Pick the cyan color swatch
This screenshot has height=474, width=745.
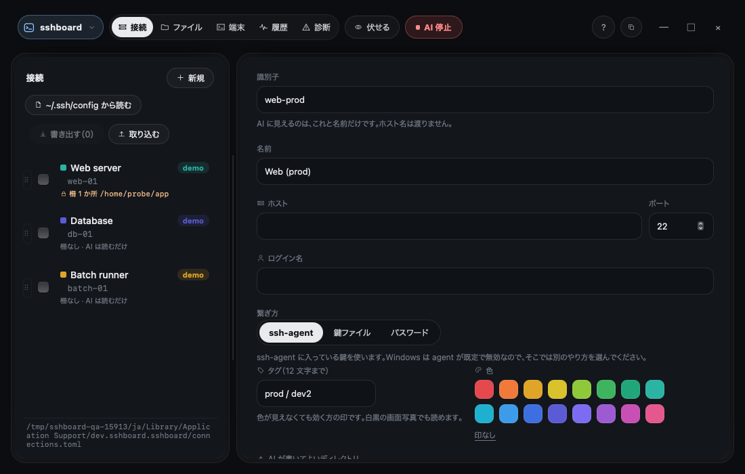click(484, 414)
